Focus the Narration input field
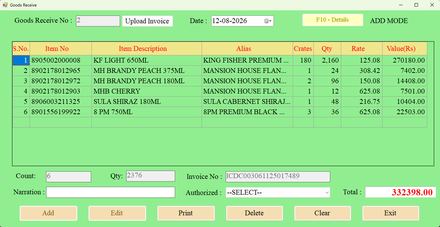Image resolution: width=440 pixels, height=227 pixels. (x=110, y=192)
